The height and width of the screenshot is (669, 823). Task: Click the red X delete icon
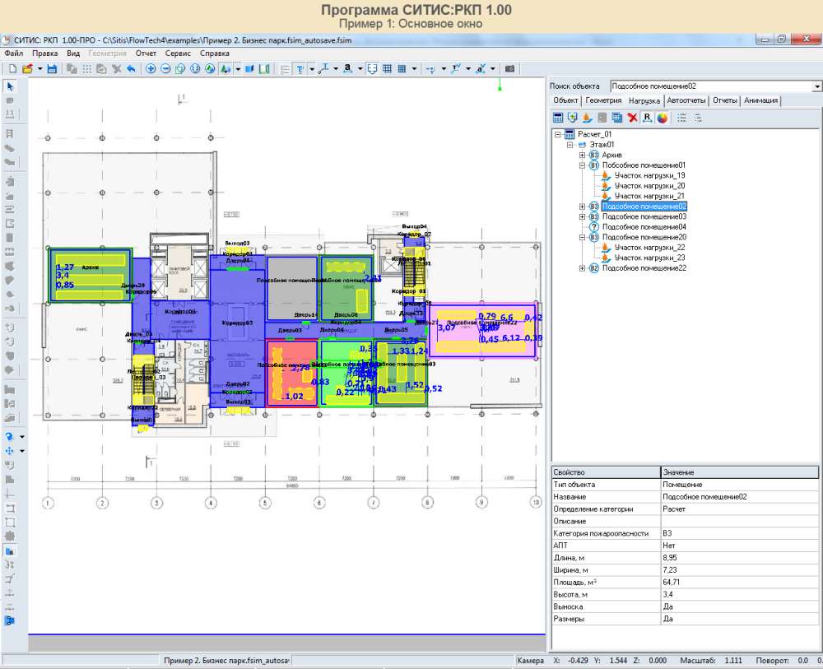(x=632, y=118)
